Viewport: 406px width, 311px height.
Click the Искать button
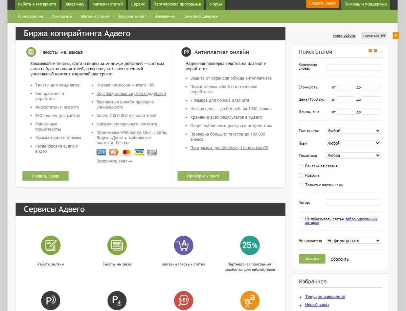312,259
